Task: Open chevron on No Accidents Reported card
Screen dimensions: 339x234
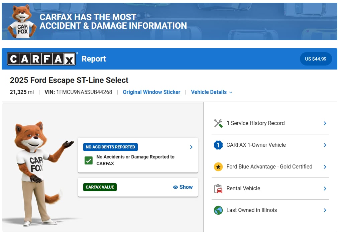Action: pyautogui.click(x=191, y=147)
